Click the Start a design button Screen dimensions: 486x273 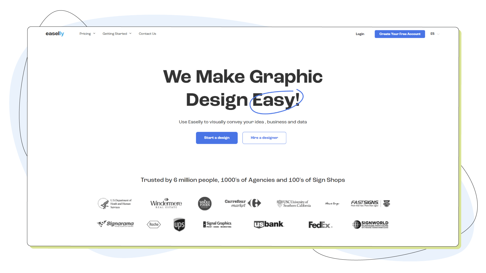click(216, 138)
